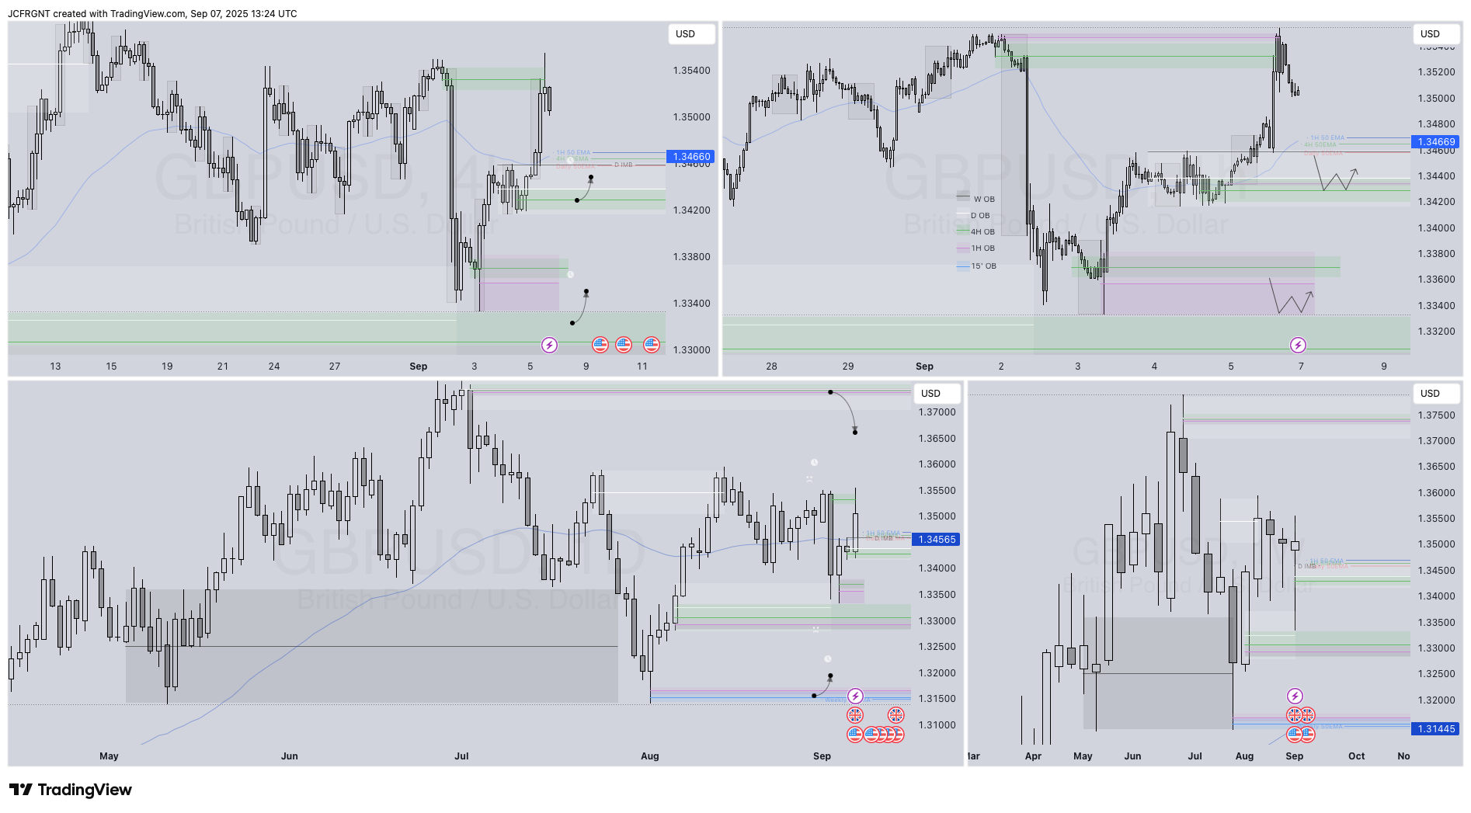The height and width of the screenshot is (813, 1471).
Task: Click '29' on top-right chart time axis
Action: tap(848, 367)
